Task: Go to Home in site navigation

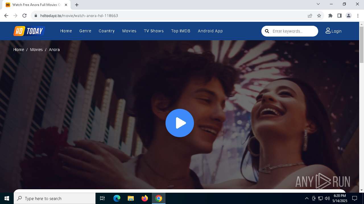Action: [x=66, y=31]
